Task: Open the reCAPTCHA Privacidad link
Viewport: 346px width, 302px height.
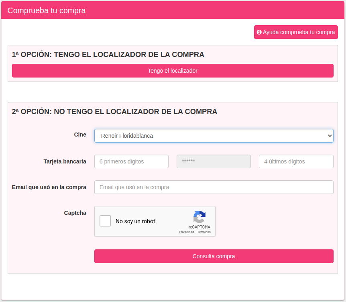Action: tap(186, 232)
